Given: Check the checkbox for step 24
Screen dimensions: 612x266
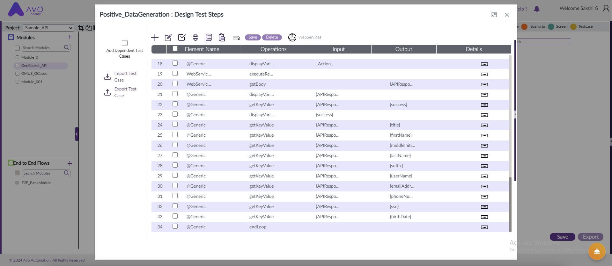Looking at the screenshot, I should click(175, 124).
